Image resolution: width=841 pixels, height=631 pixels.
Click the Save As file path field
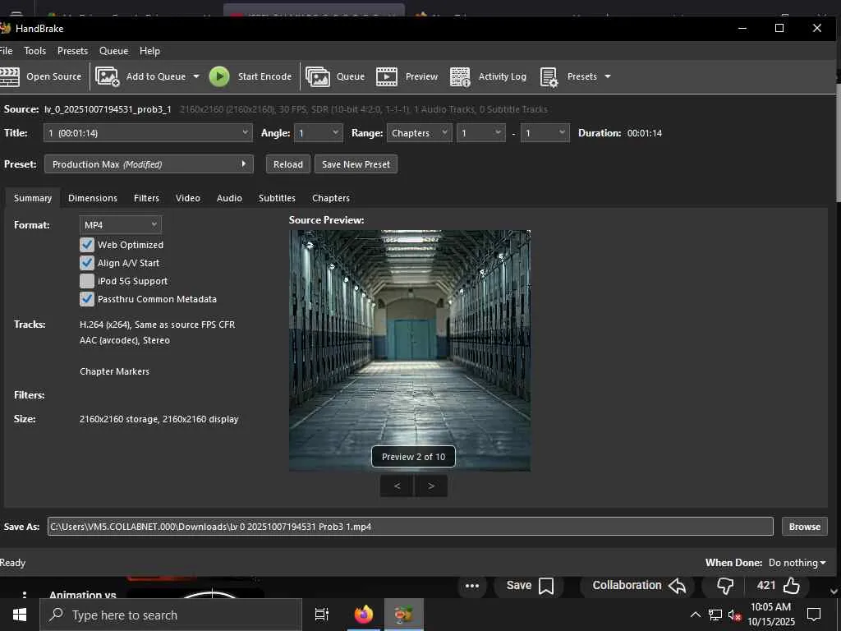410,527
